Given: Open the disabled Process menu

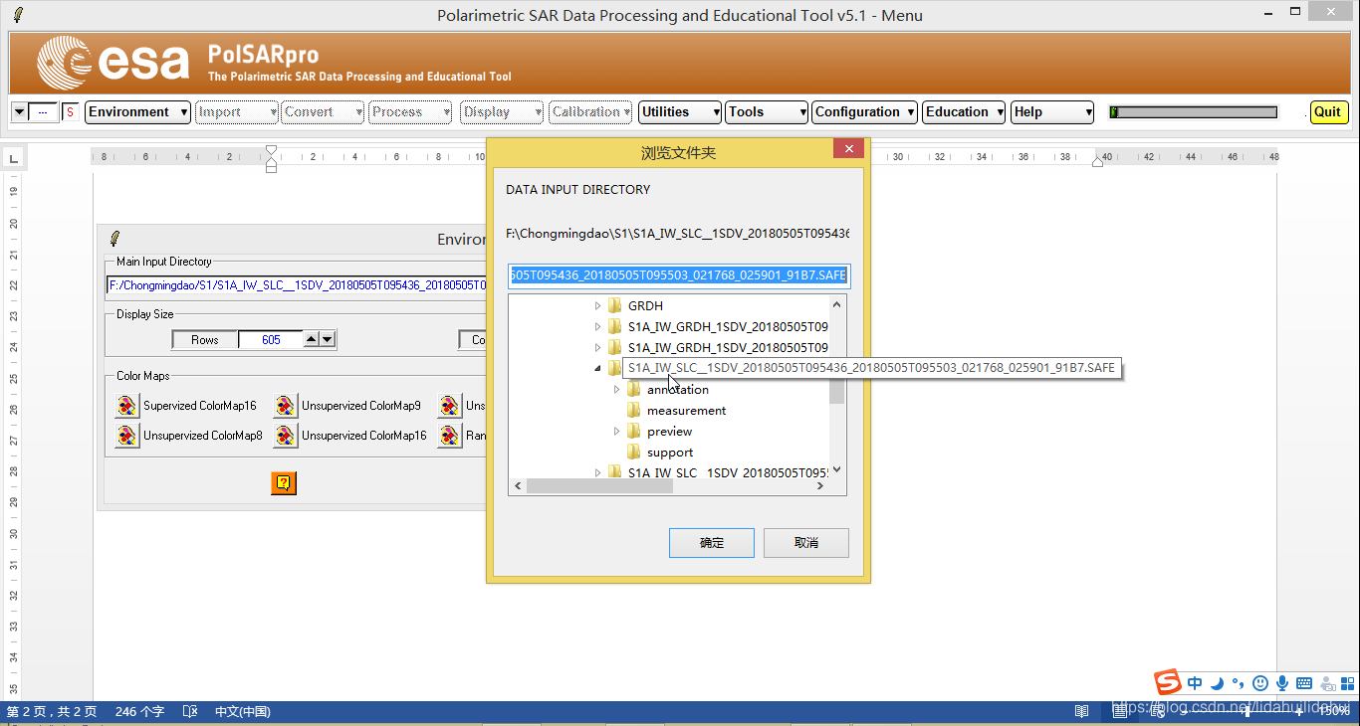Looking at the screenshot, I should click(411, 112).
